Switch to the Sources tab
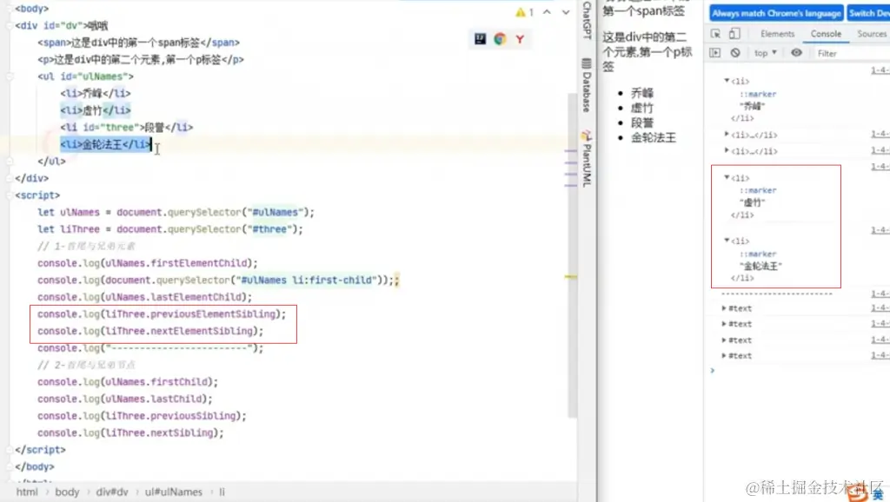 872,34
